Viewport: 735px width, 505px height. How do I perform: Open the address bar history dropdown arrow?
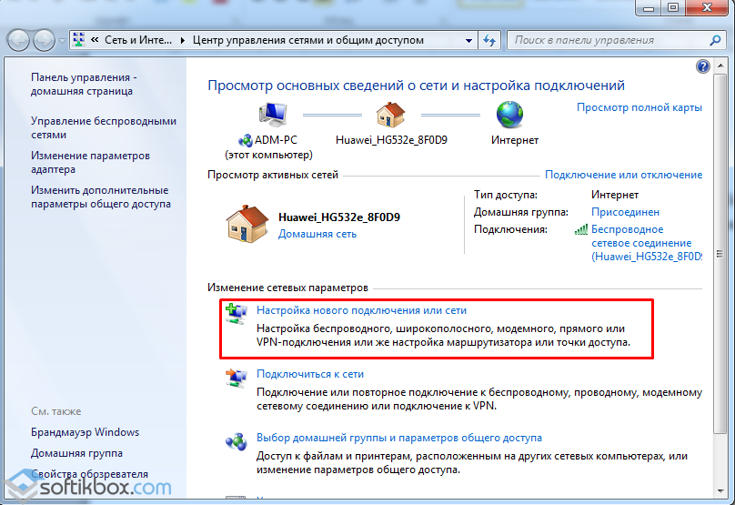pos(468,41)
